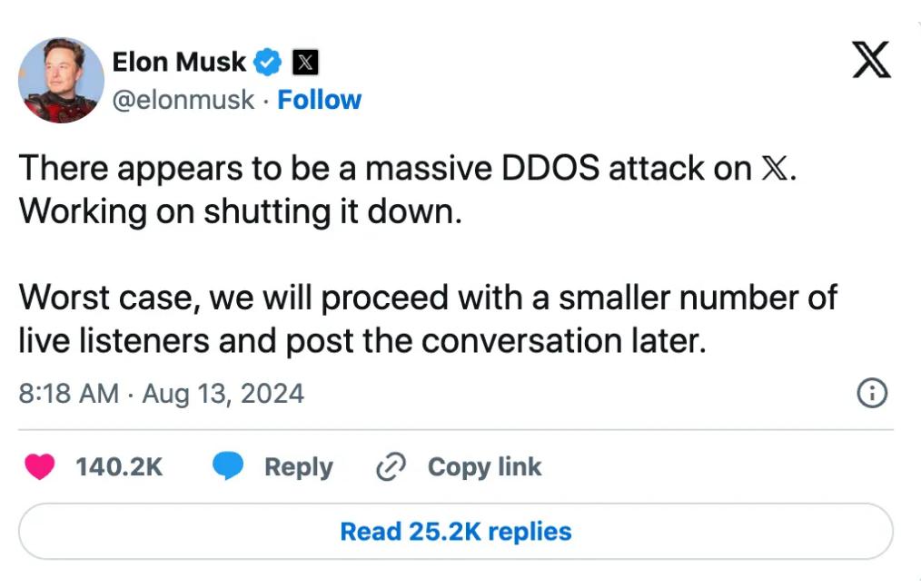Screen dimensions: 921x587
Task: Click the small X affiliation badge beside name
Action: click(306, 63)
